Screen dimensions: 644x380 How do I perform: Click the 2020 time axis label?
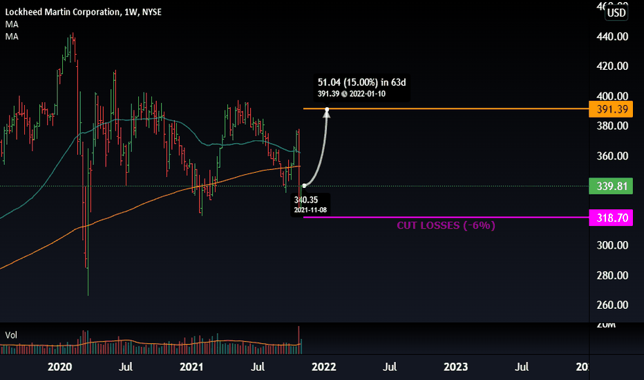point(59,367)
